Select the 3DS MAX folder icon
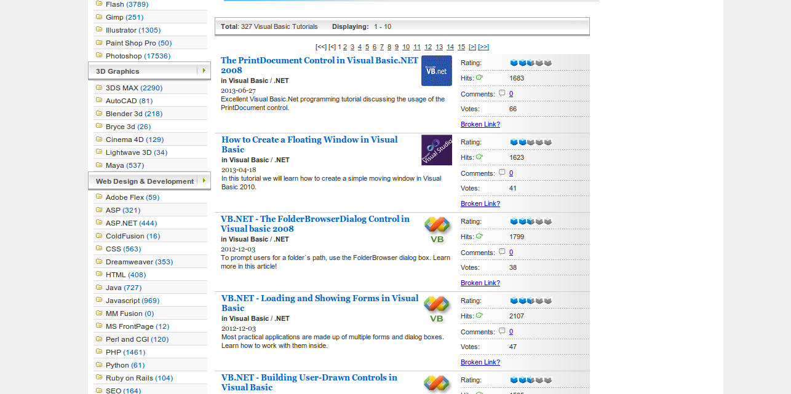This screenshot has height=394, width=791. [x=99, y=87]
